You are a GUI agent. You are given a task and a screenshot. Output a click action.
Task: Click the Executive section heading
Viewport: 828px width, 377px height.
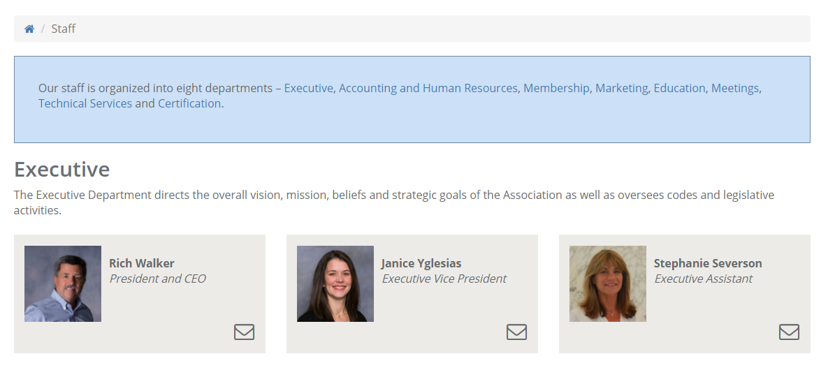pos(62,170)
